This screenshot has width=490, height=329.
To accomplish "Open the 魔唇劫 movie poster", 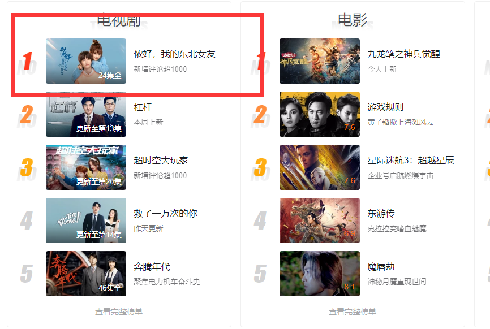I will tap(319, 274).
